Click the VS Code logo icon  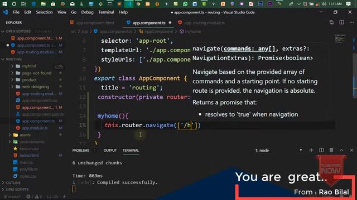point(5,12)
